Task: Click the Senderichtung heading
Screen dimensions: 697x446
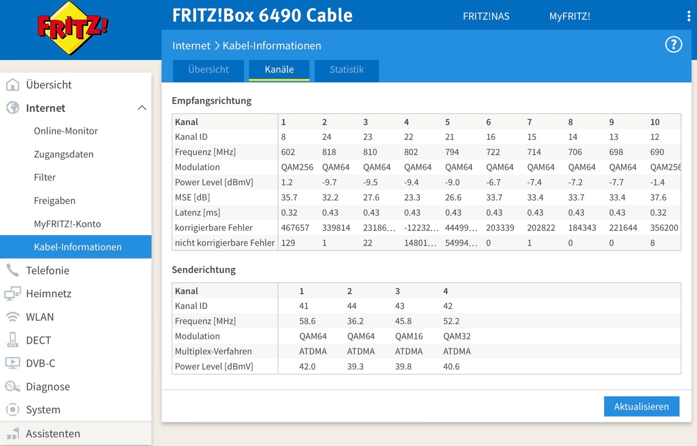Action: click(204, 270)
